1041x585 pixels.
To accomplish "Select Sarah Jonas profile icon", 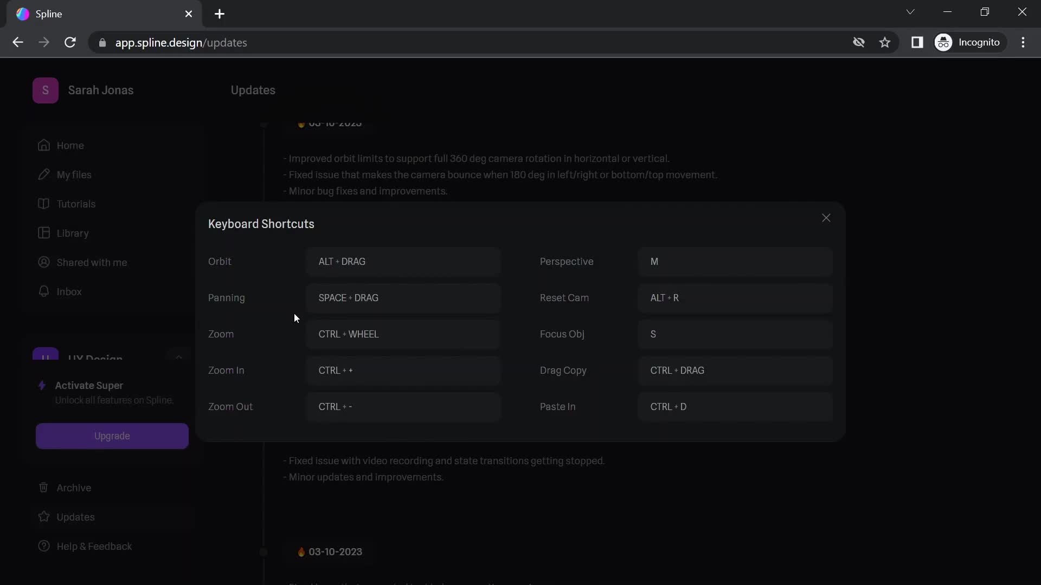I will [x=45, y=90].
